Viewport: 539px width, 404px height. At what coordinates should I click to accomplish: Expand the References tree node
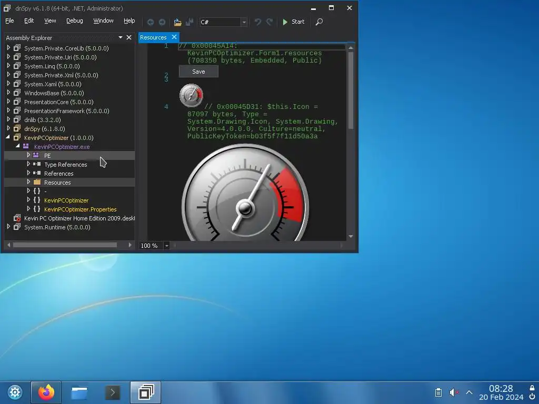tap(28, 173)
